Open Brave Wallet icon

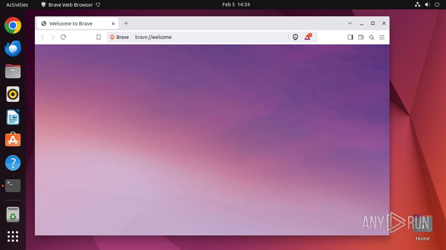point(361,37)
